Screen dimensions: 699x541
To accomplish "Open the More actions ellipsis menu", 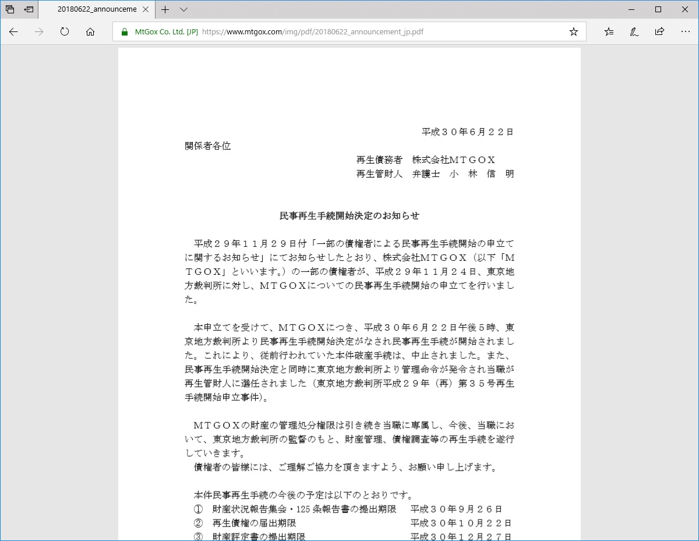I will [x=686, y=32].
